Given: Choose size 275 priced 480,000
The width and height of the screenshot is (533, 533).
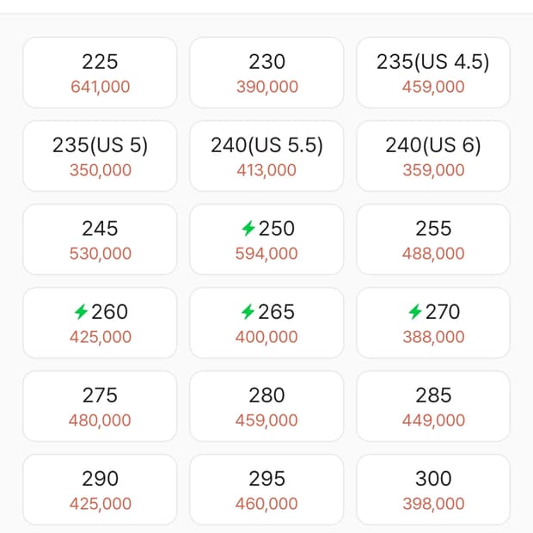Looking at the screenshot, I should point(100,406).
